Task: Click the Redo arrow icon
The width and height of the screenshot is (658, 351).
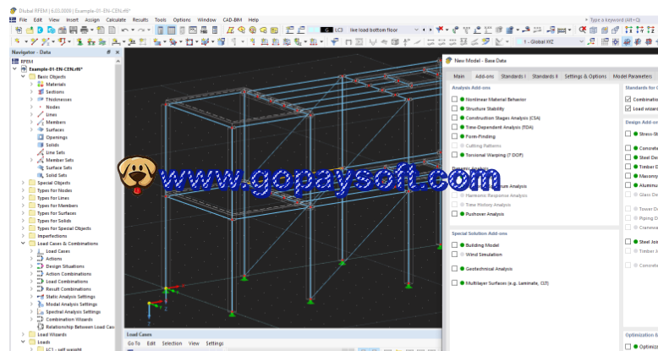Action: (x=142, y=30)
